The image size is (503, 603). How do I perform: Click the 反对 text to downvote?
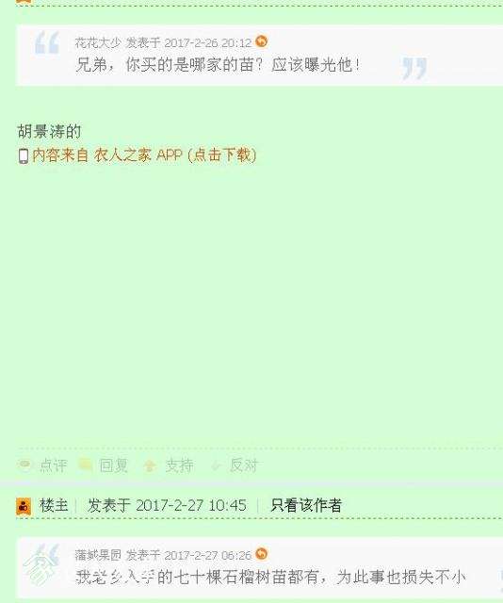pos(243,465)
